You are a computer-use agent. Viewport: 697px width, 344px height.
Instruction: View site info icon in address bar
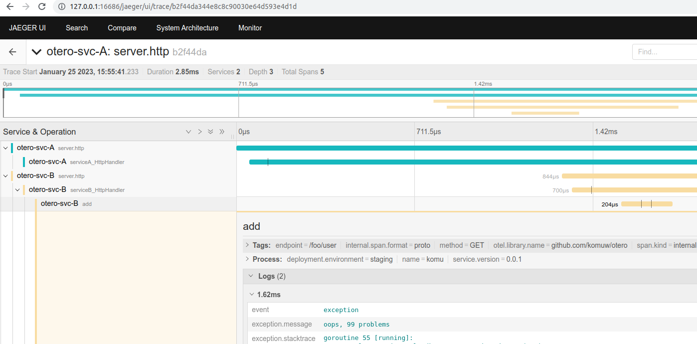coord(62,7)
